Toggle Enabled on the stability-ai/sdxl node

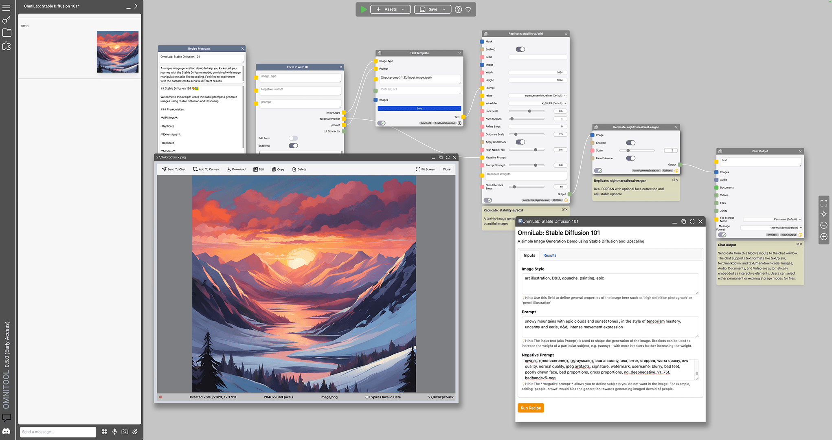point(520,49)
